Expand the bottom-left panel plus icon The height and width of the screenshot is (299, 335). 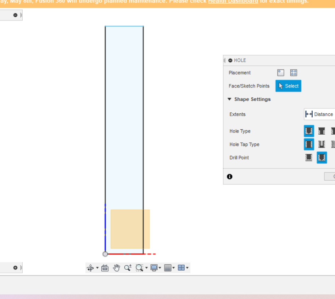tap(15, 267)
